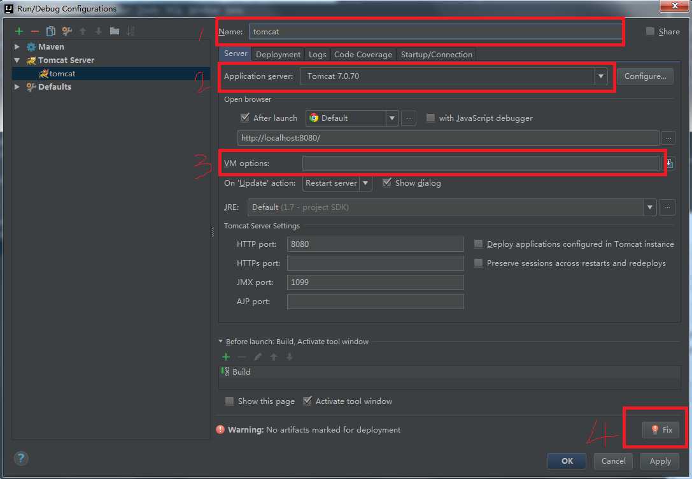Viewport: 692px width, 479px height.
Task: Click the AJP port field
Action: (375, 302)
